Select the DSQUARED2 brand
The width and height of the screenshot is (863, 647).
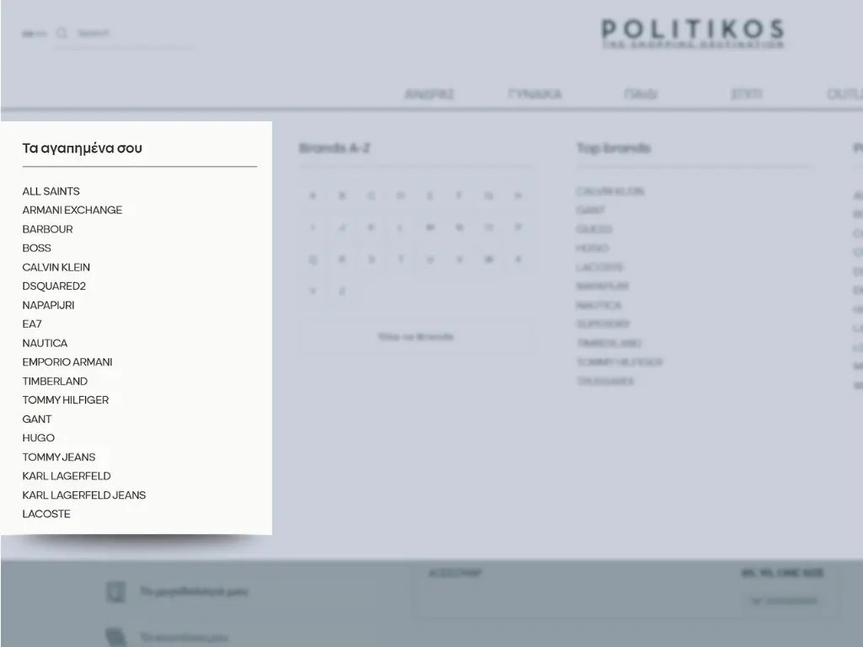[x=54, y=286]
